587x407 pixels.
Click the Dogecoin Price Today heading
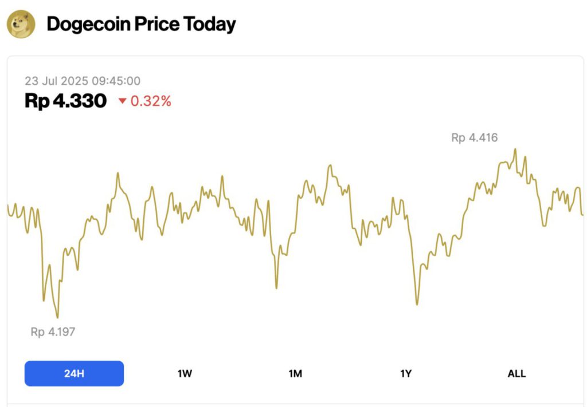141,25
